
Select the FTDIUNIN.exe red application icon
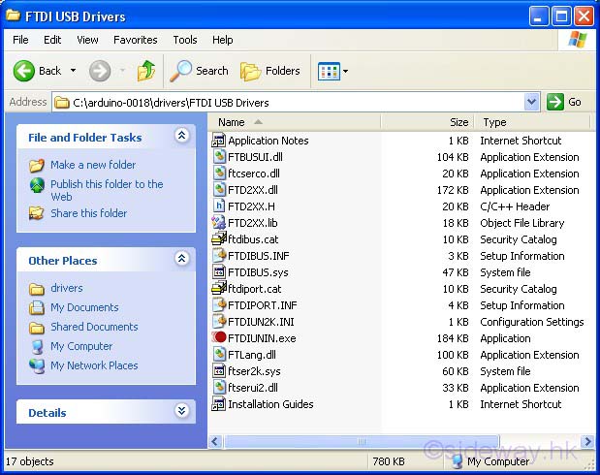click(x=219, y=338)
